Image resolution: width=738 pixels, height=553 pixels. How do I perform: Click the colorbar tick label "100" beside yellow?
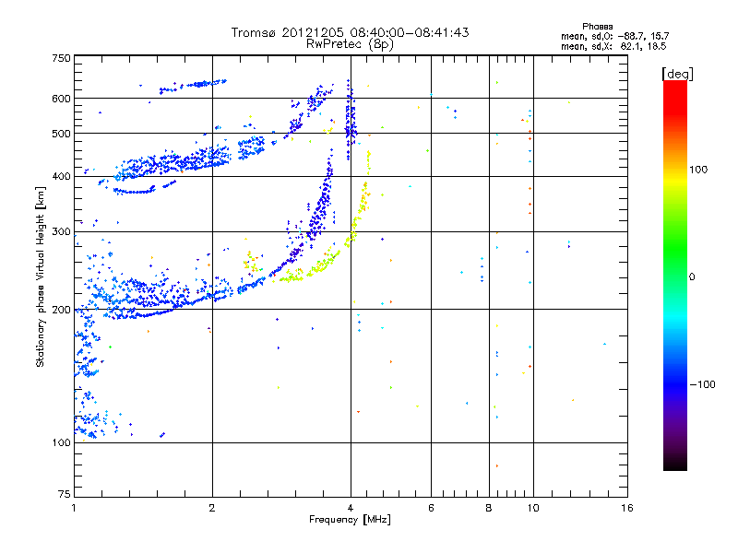[x=698, y=170]
